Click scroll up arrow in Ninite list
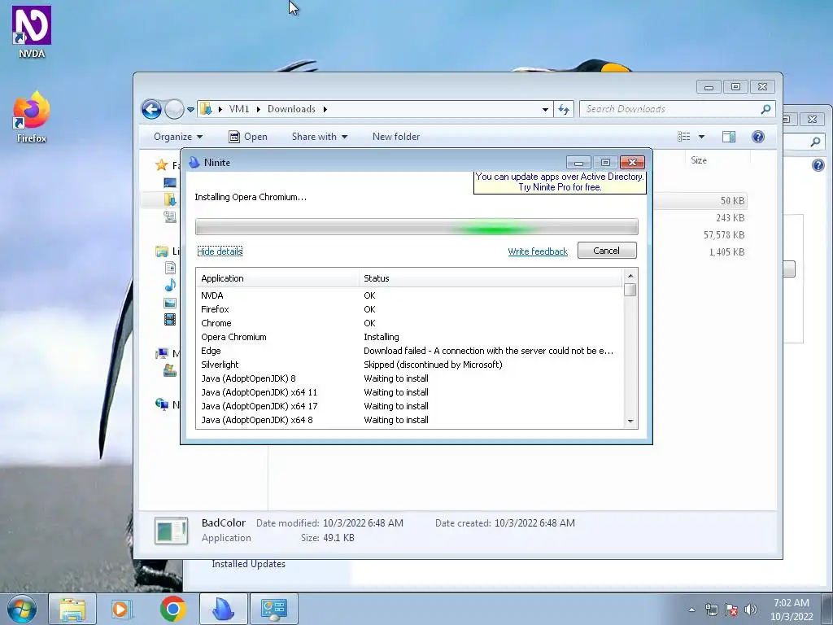 click(x=630, y=276)
